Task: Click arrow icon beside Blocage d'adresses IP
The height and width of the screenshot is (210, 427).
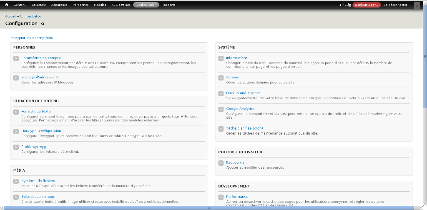Action: click(16, 78)
